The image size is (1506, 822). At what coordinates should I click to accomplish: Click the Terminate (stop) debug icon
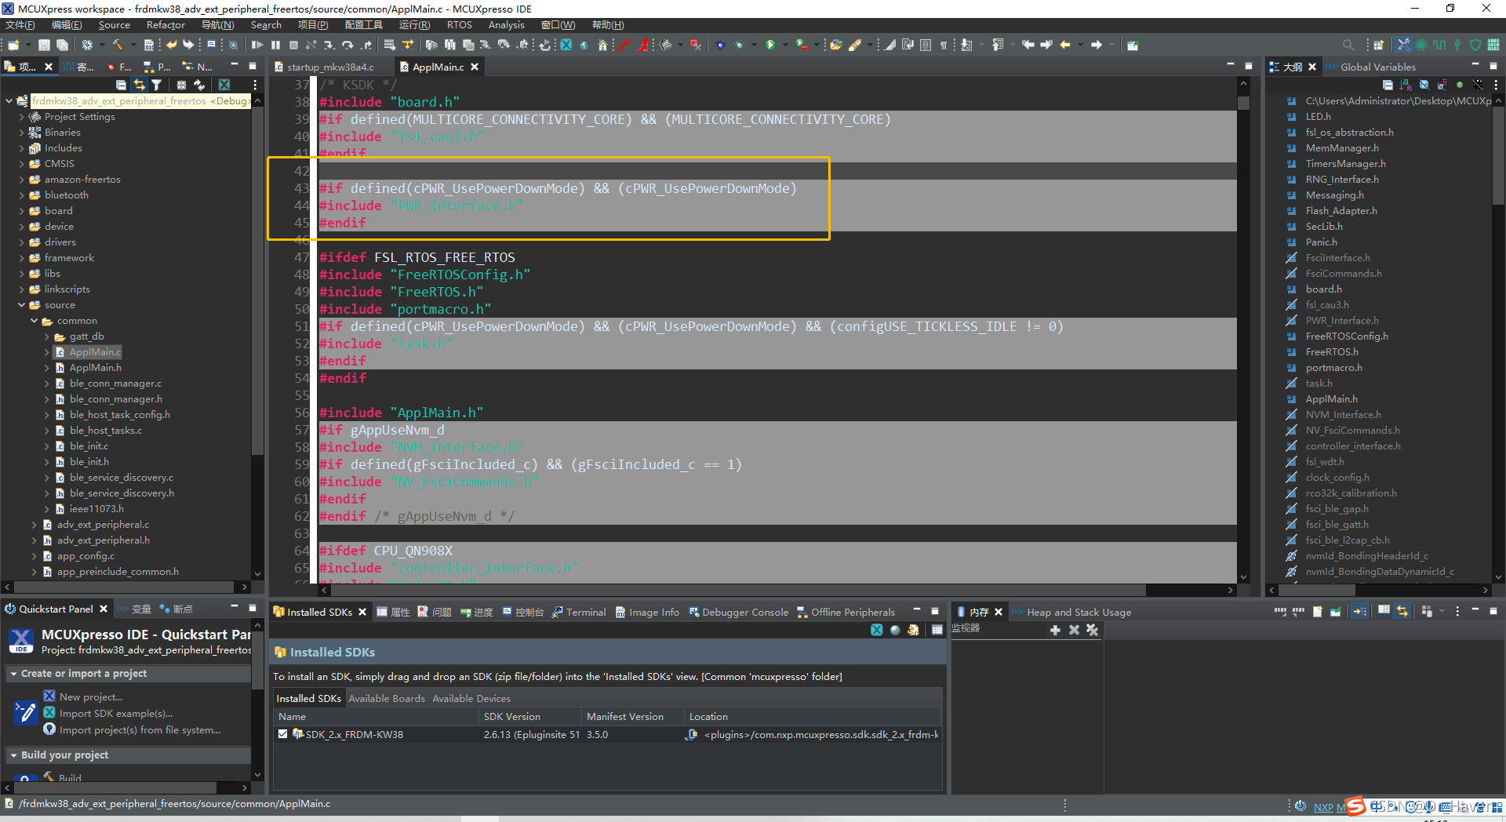point(293,45)
